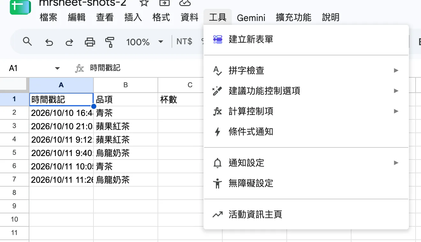
Task: Choose 計算控制項 from the tools menu
Action: pyautogui.click(x=306, y=111)
